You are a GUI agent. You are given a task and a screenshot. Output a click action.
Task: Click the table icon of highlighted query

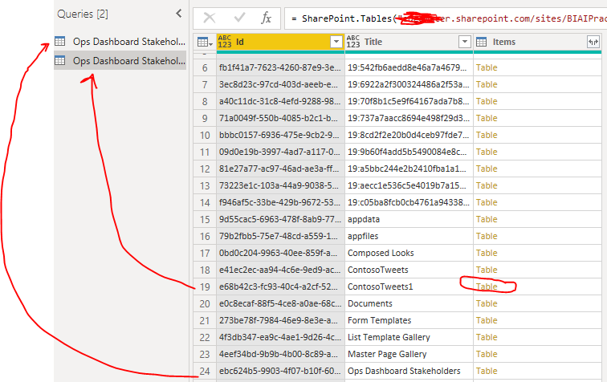[60, 60]
